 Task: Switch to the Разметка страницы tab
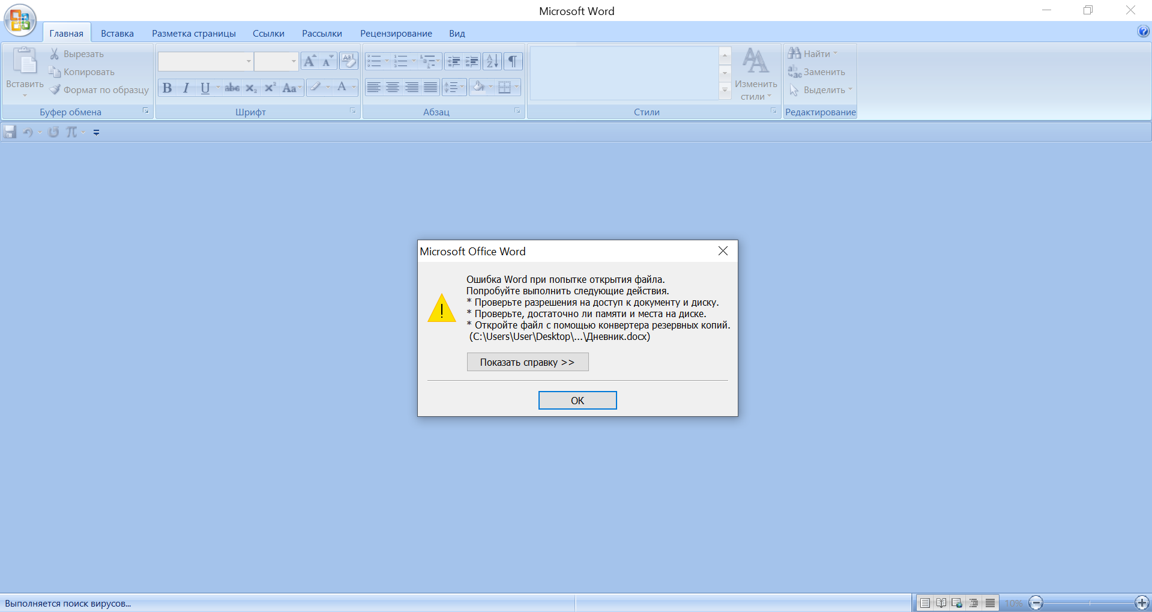(x=194, y=34)
